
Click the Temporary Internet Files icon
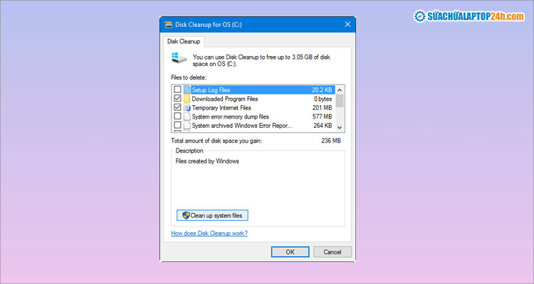pos(188,108)
